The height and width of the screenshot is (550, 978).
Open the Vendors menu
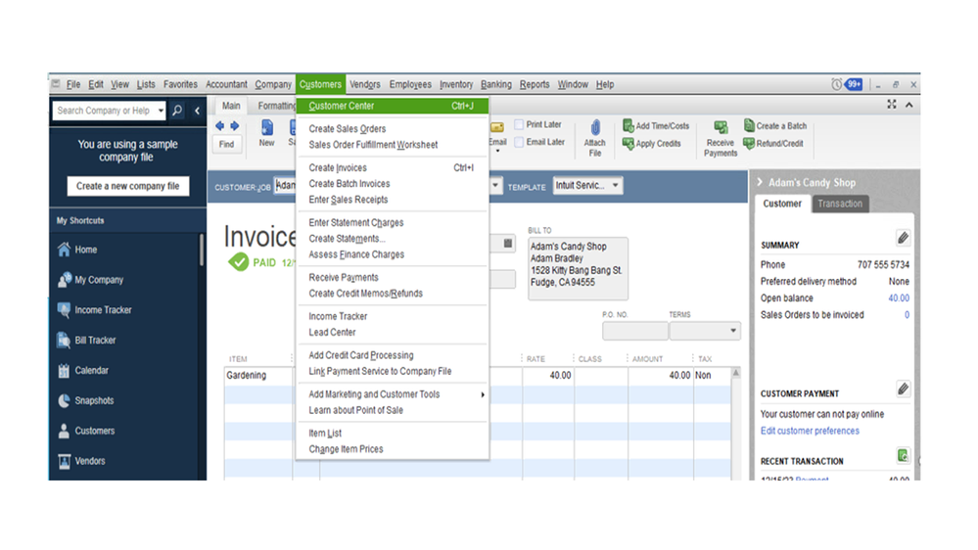tap(365, 84)
